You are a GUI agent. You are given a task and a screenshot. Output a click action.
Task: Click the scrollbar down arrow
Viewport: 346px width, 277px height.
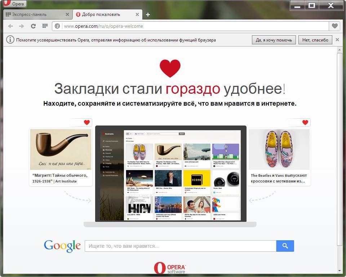[340, 271]
